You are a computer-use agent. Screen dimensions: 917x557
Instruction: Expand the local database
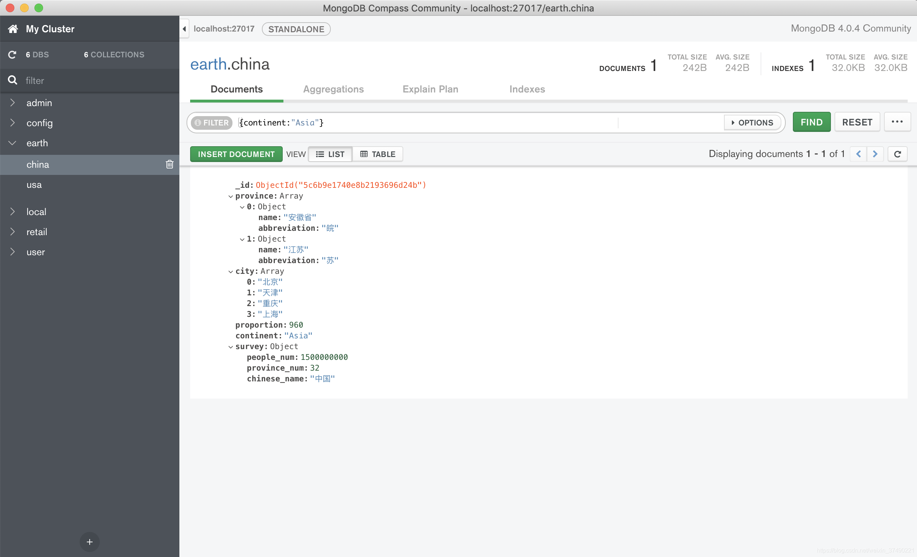[12, 211]
